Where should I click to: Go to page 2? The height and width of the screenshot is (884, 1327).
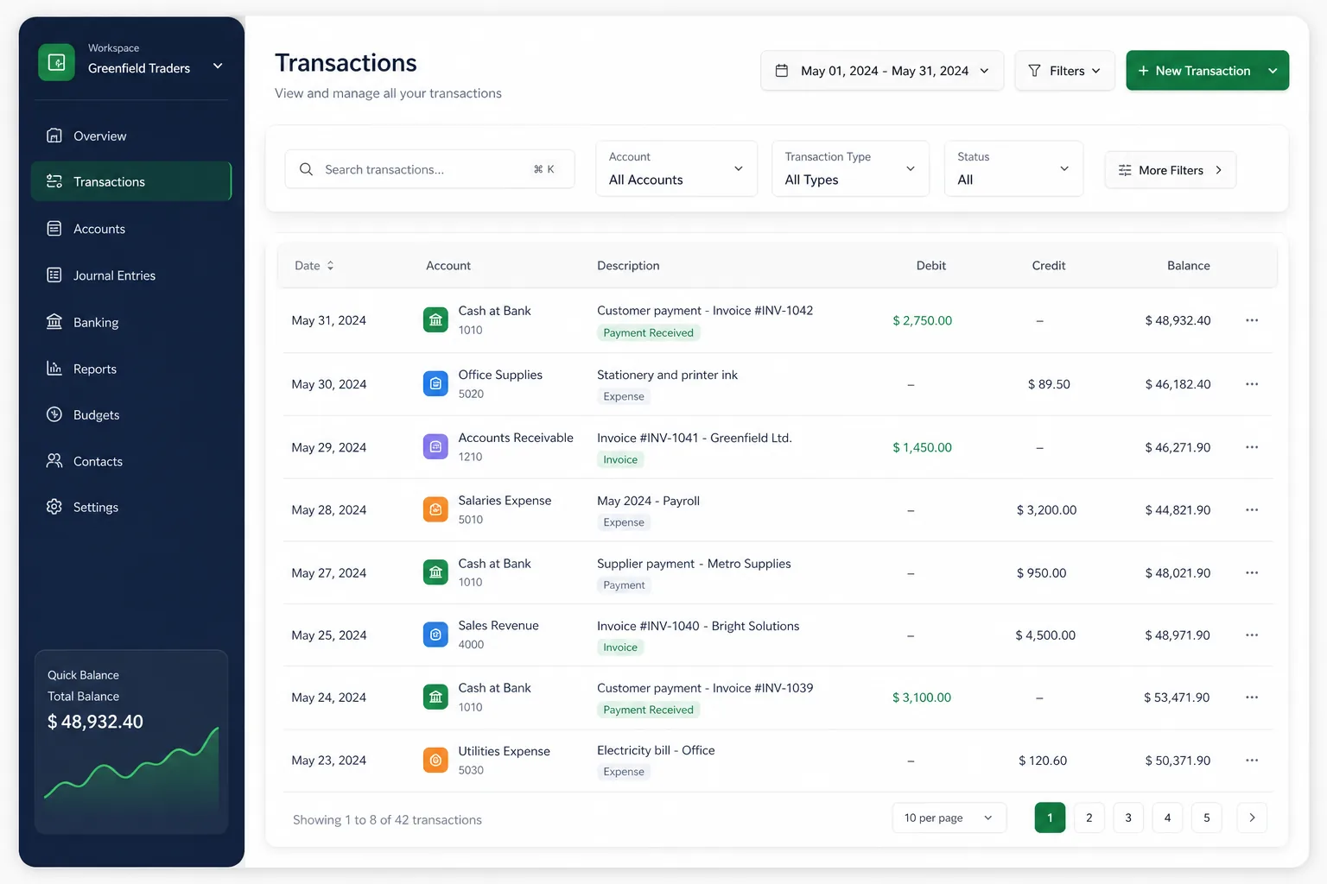tap(1089, 818)
